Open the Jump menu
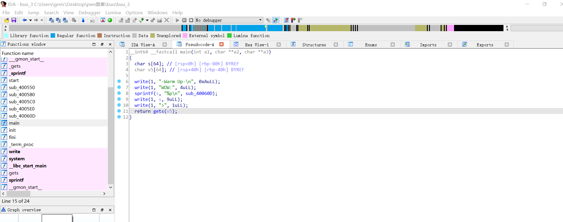Image resolution: width=563 pixels, height=222 pixels. (x=33, y=12)
